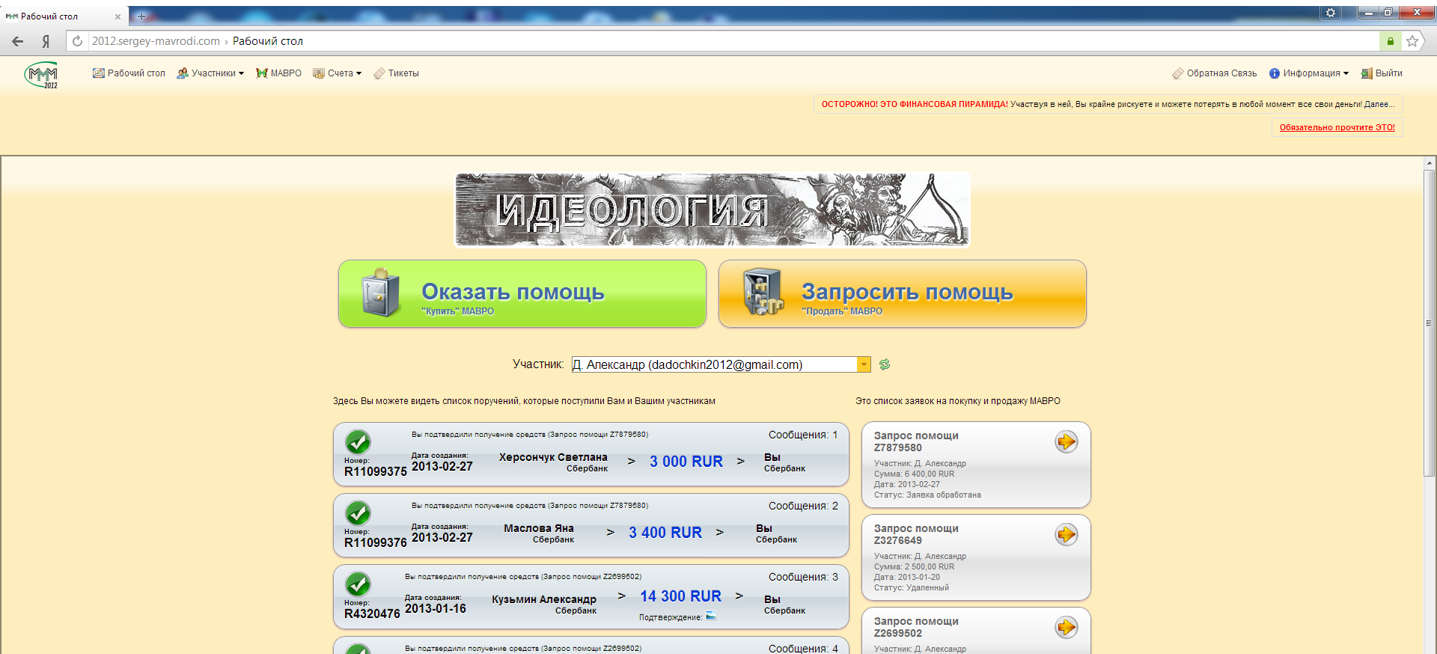Open Сообщения: 4 on the last order
This screenshot has width=1437, height=654.
coord(803,648)
